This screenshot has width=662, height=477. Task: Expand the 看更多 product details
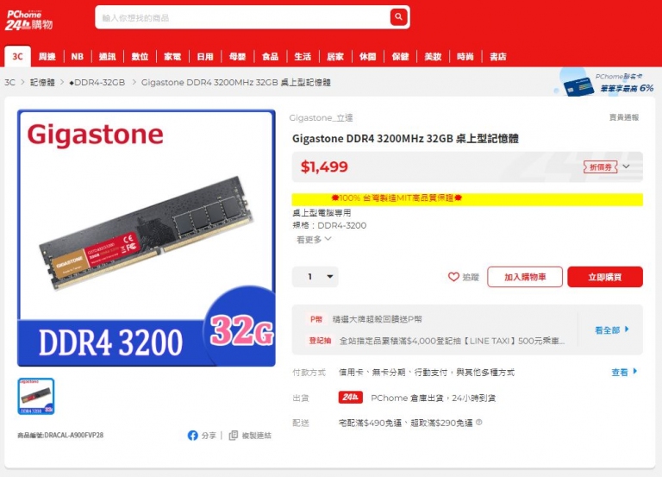314,240
